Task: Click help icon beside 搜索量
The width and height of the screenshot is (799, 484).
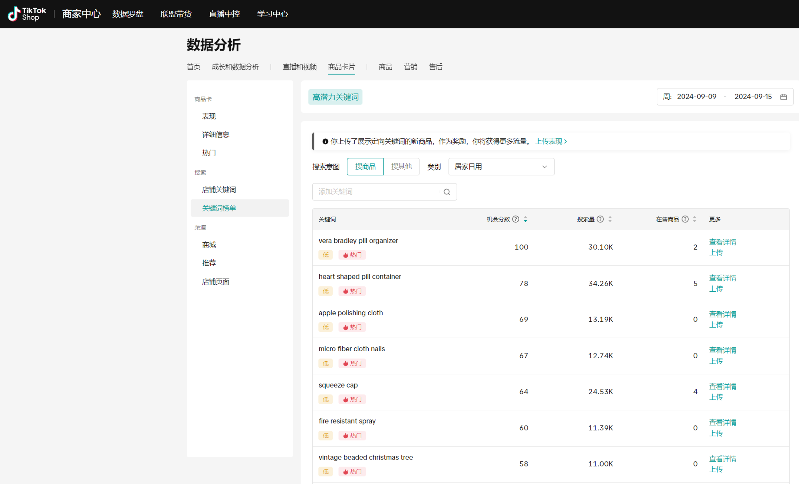Action: click(600, 219)
